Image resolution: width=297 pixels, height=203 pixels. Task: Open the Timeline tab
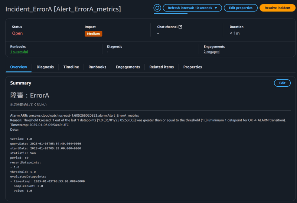pyautogui.click(x=71, y=67)
